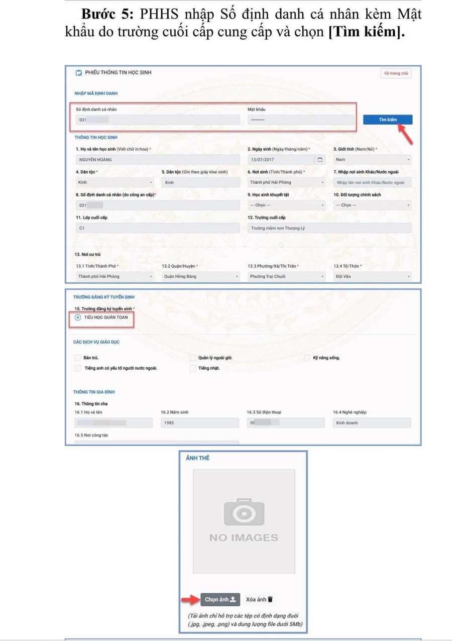Click Xóa ảnh to delete the photo
Image resolution: width=452 pixels, height=641 pixels.
(259, 599)
